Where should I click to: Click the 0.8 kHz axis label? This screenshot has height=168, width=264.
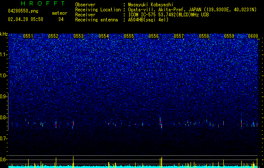tap(3, 118)
